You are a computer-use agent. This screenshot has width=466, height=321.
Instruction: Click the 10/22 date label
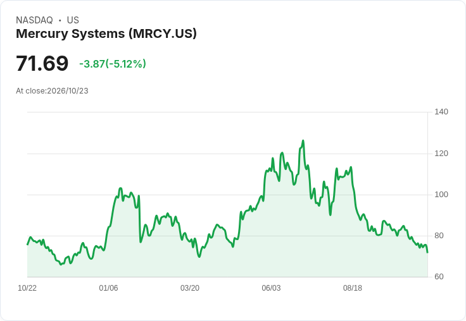click(x=27, y=288)
